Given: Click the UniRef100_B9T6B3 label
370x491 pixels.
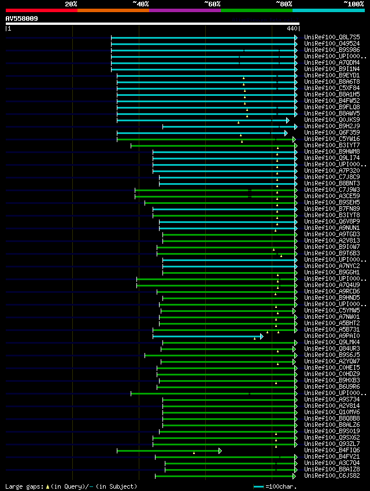Looking at the screenshot, I should point(332,254).
